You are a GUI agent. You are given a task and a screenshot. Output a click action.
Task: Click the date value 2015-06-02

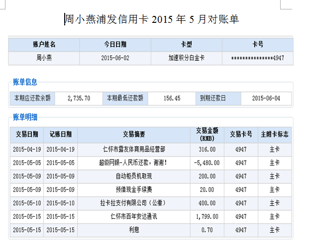[x=115, y=58]
